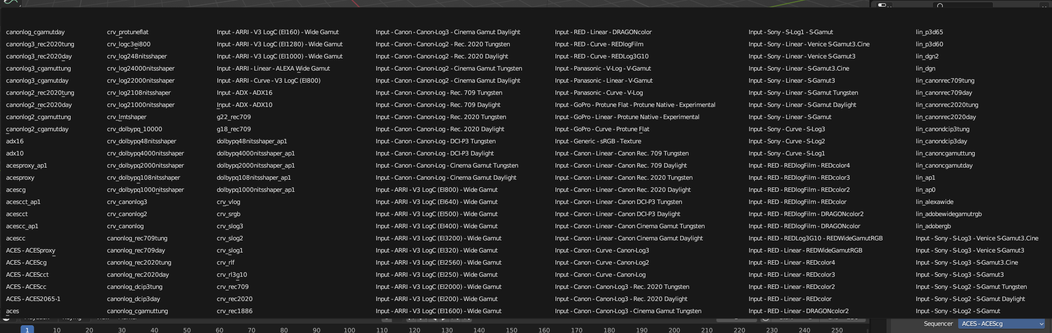The height and width of the screenshot is (333, 1052).
Task: Pick crv_srgb curve
Action: pyautogui.click(x=228, y=214)
